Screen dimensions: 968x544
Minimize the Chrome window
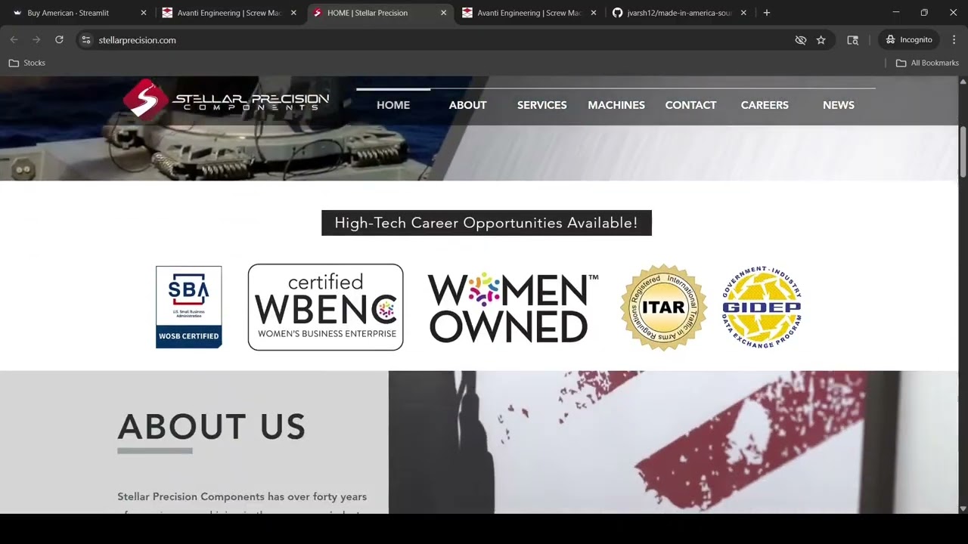coord(895,13)
